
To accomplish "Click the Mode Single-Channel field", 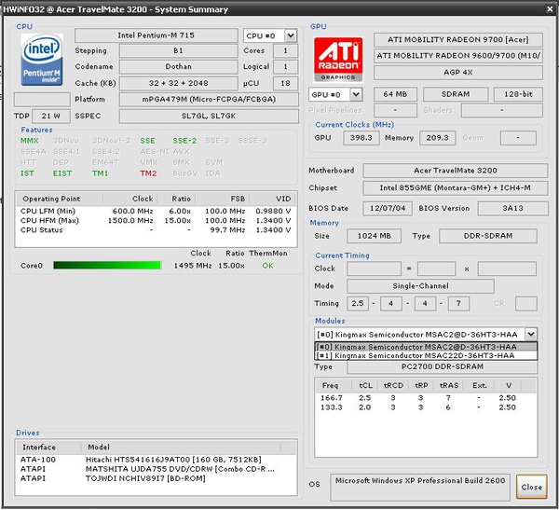I will (x=421, y=286).
